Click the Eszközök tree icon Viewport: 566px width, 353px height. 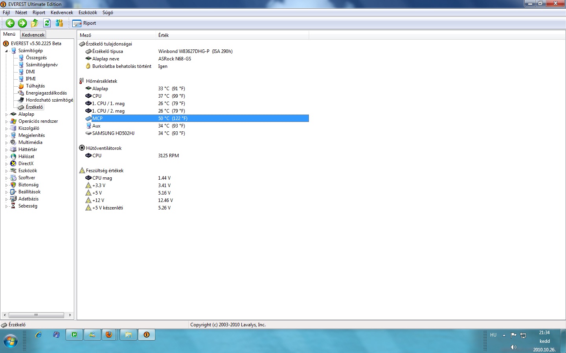(13, 171)
